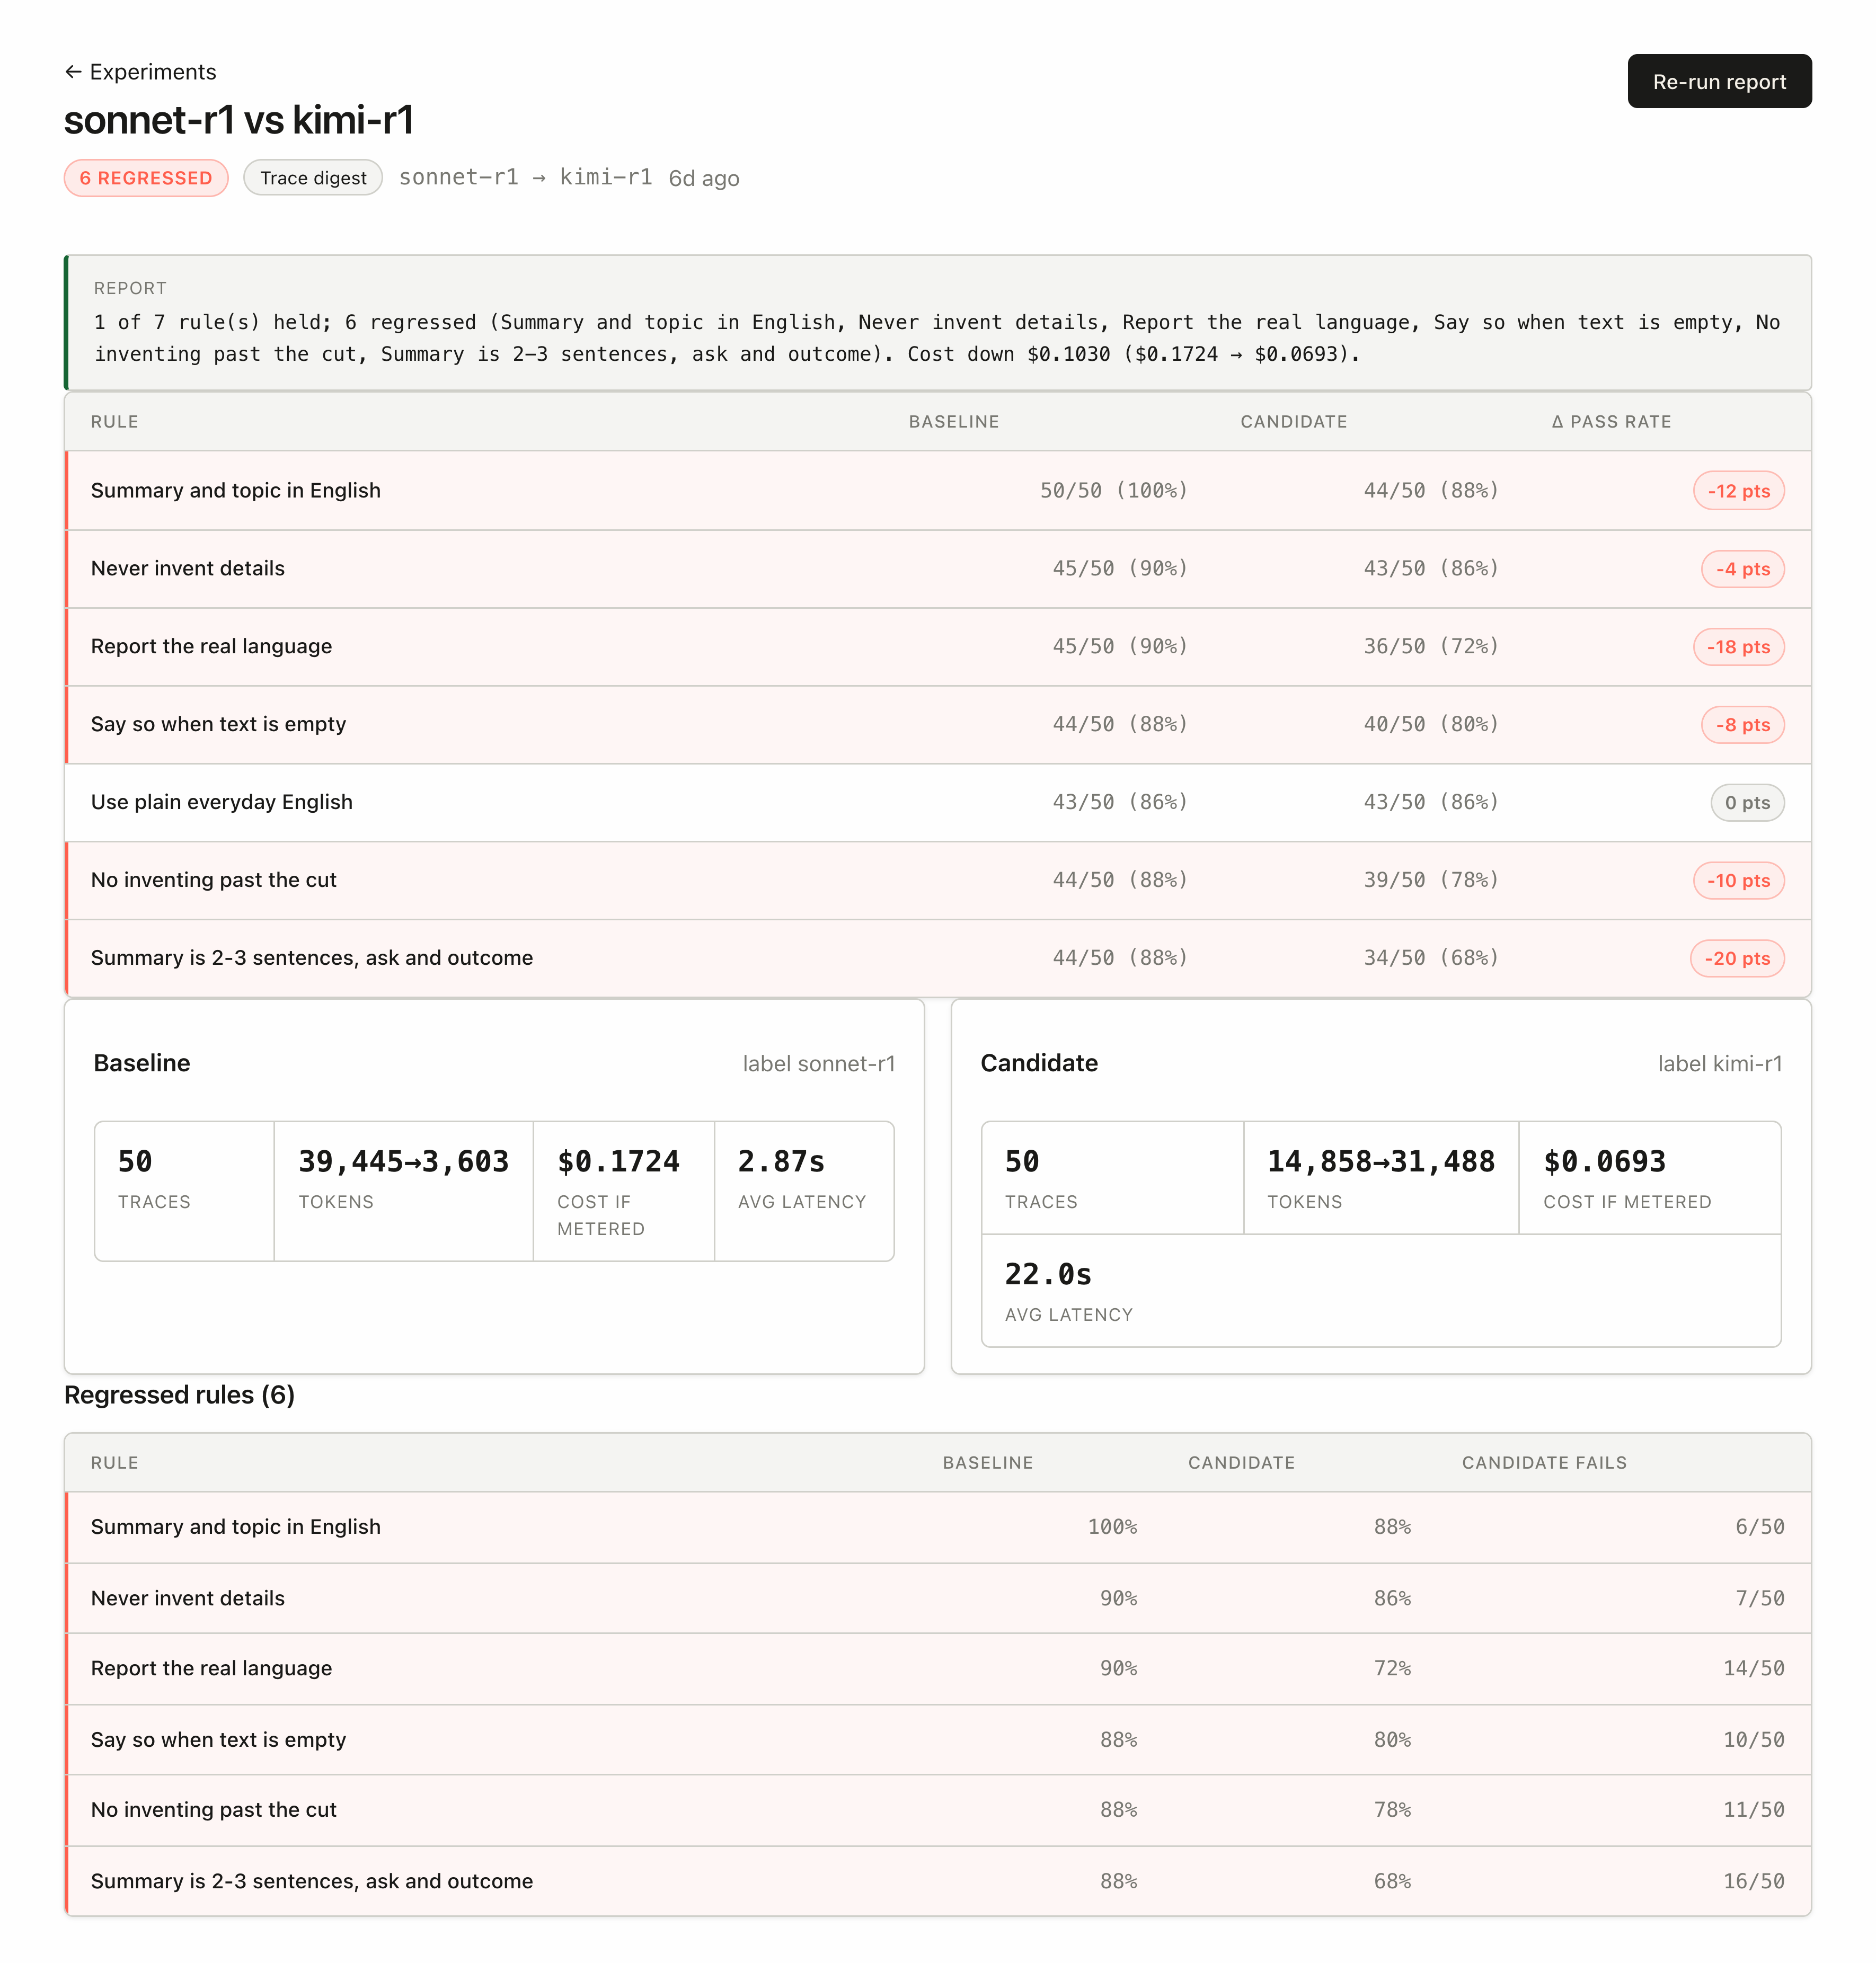Screen dimensions: 1876x1963
Task: Click the -18 pts delta badge
Action: tap(1738, 647)
